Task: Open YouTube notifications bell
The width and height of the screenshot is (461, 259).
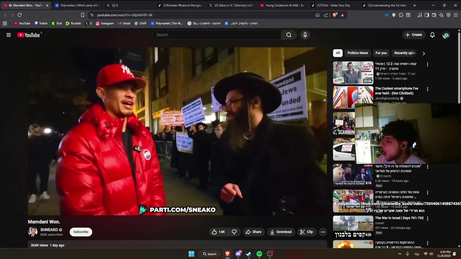Action: tap(433, 35)
